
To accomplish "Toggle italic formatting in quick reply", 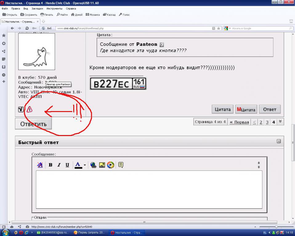I will click(59, 165).
